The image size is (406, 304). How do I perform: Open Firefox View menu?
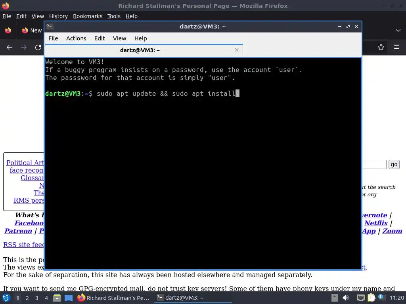point(38,16)
